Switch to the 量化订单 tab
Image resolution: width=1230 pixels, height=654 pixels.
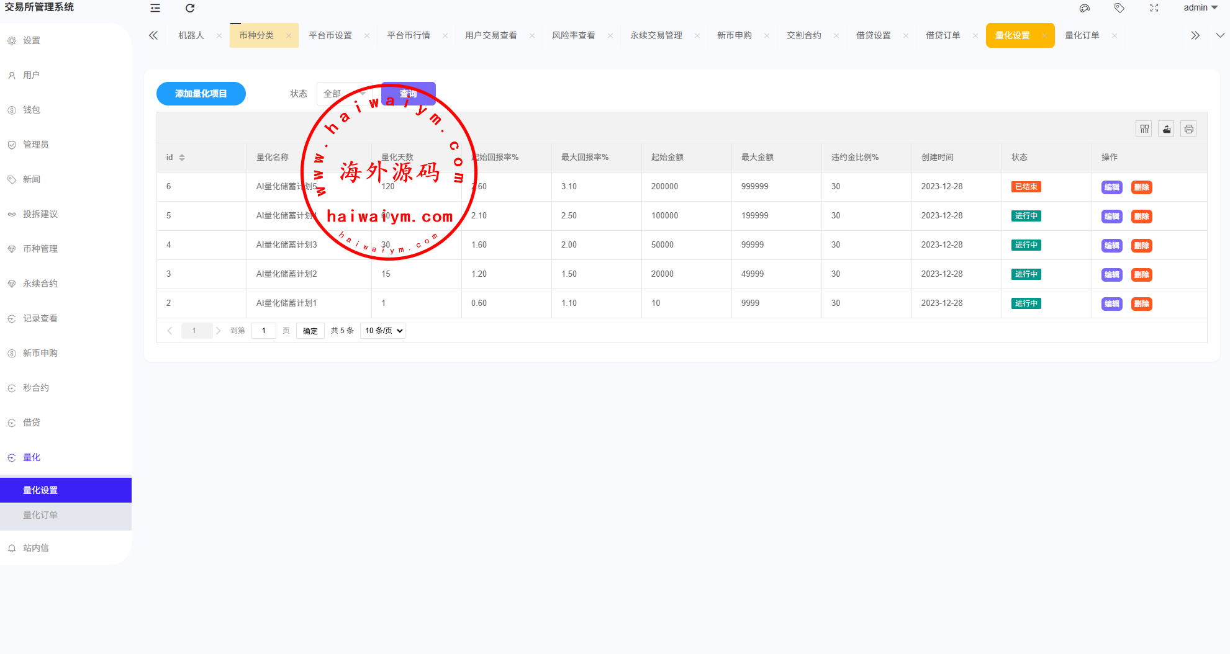pyautogui.click(x=1082, y=35)
